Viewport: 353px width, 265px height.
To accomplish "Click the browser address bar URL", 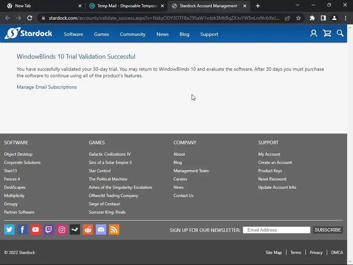I will [164, 18].
